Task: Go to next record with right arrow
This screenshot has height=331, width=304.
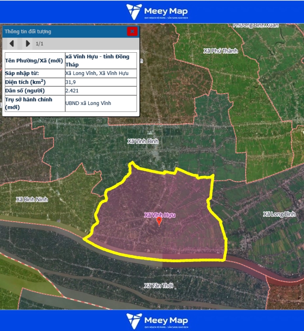Action: point(28,44)
